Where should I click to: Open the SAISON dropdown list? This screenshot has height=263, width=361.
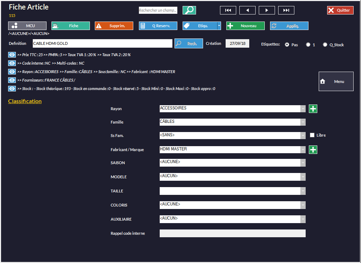coord(303,163)
